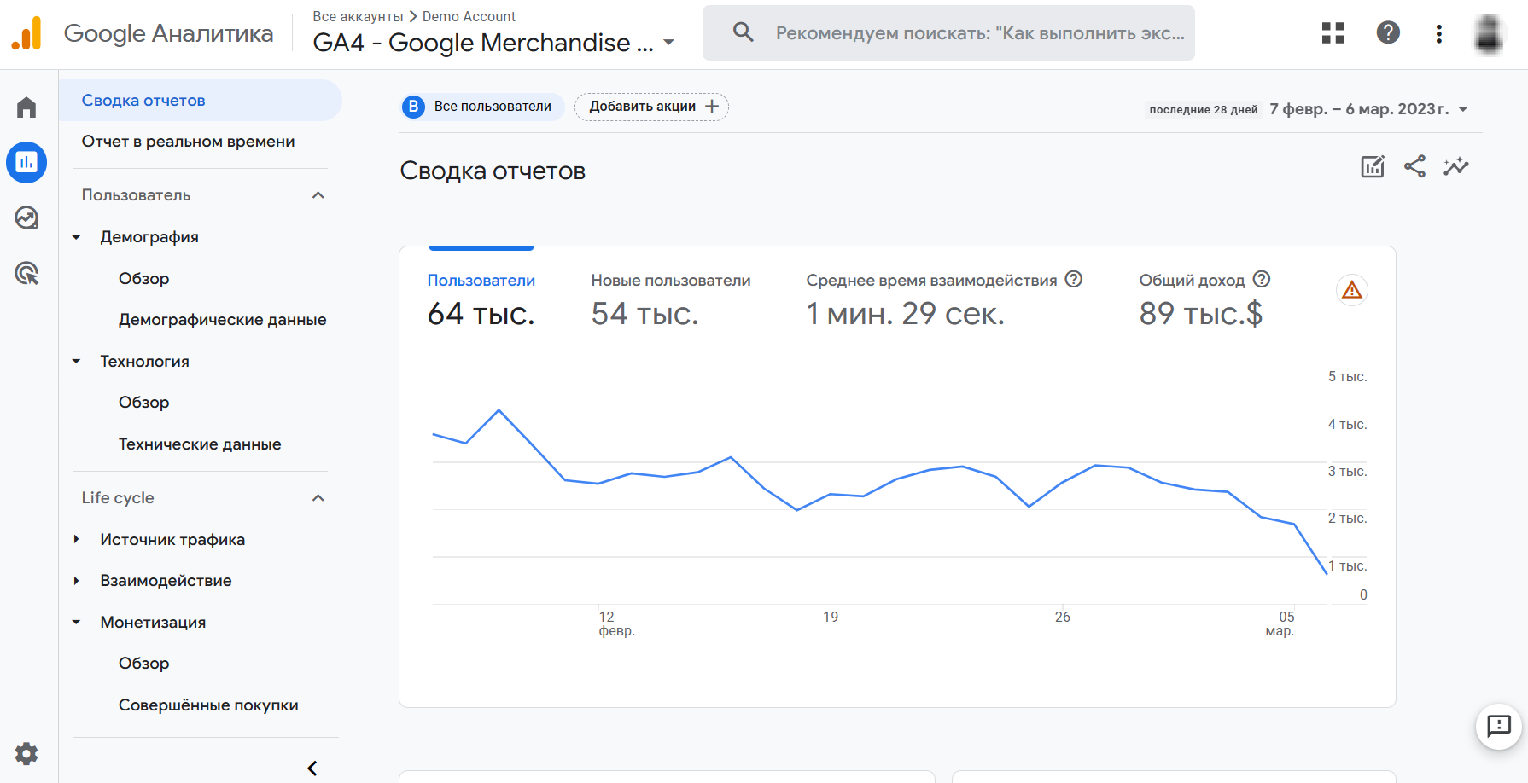
Task: Click the Все аккаунты breadcrumb link
Action: 358,16
